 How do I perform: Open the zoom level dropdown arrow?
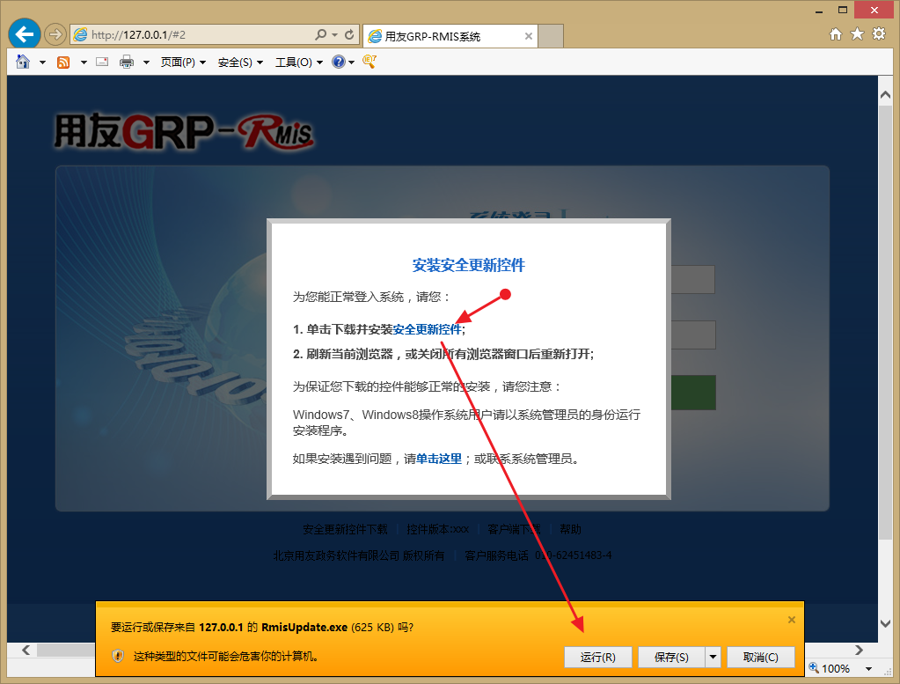point(869,668)
